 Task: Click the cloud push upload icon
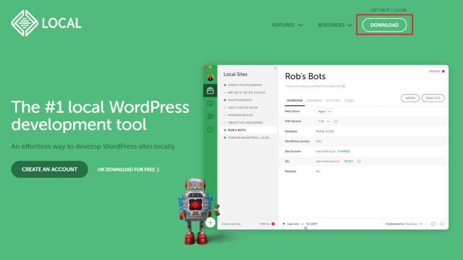(442, 224)
